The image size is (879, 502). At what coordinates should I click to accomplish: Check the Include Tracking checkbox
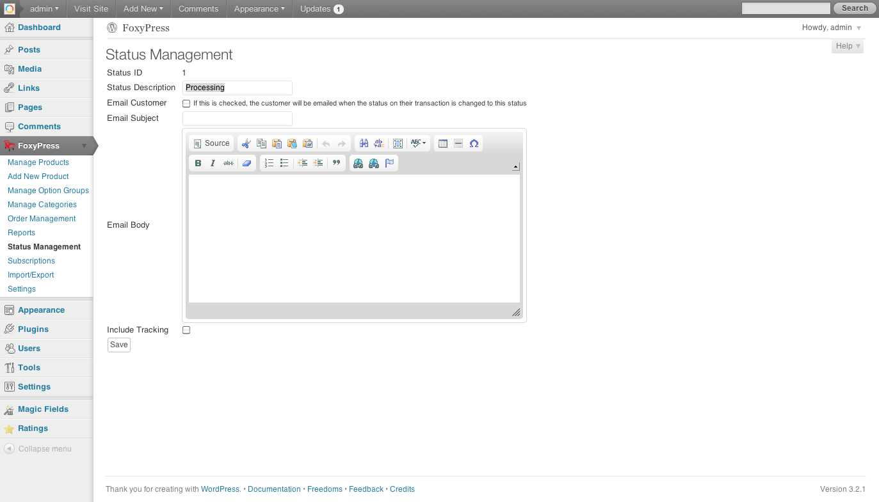point(186,331)
